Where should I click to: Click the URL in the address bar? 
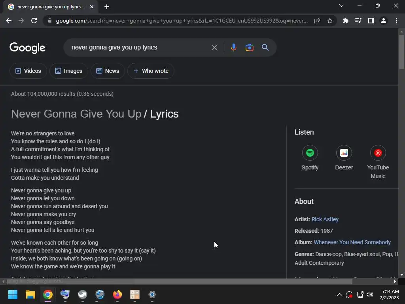tap(182, 21)
